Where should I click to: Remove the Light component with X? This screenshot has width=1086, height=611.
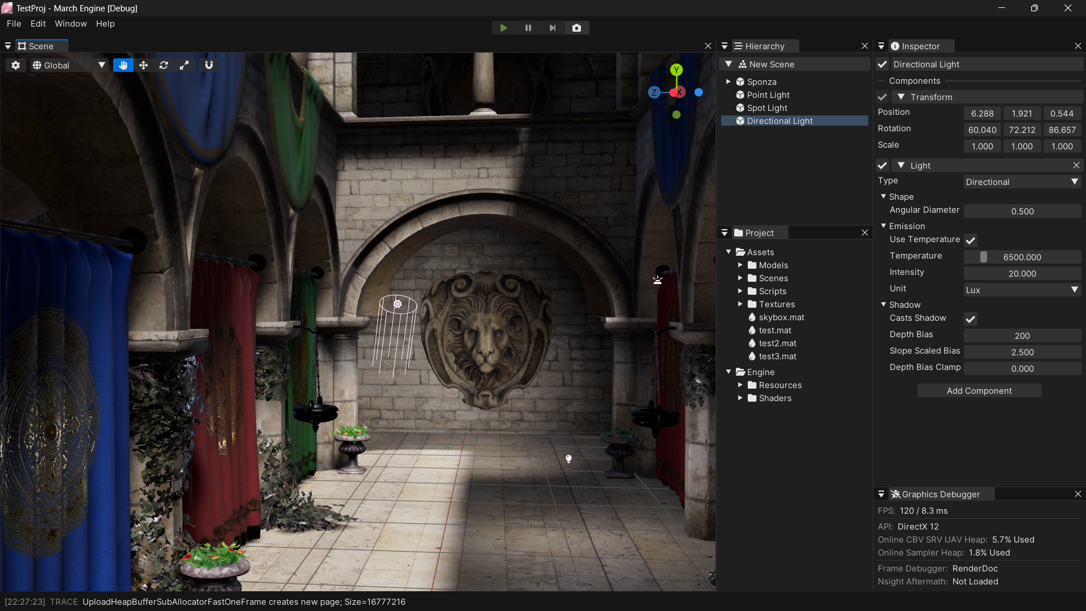pos(1076,165)
